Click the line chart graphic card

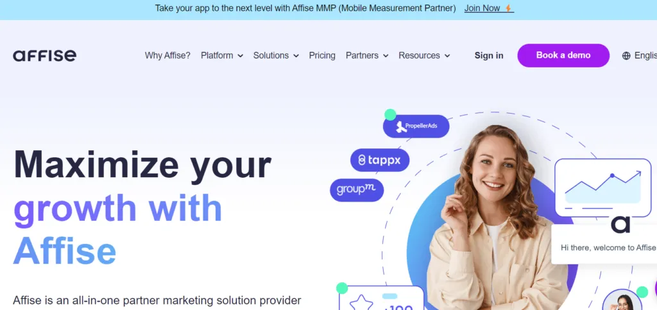pyautogui.click(x=602, y=187)
